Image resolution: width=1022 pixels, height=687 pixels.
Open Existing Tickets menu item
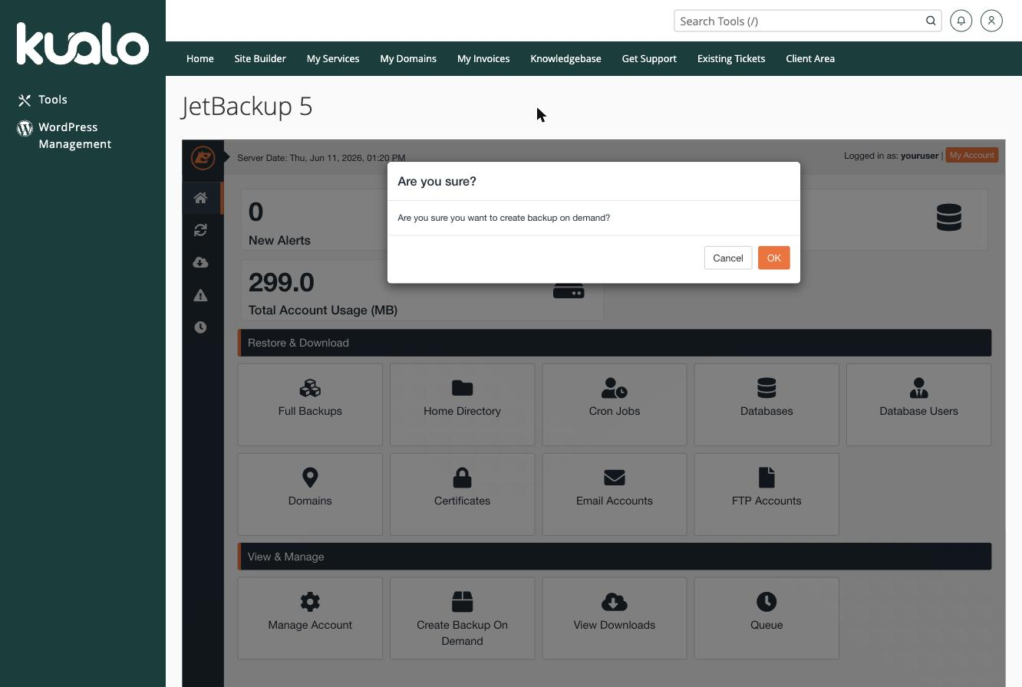coord(731,58)
